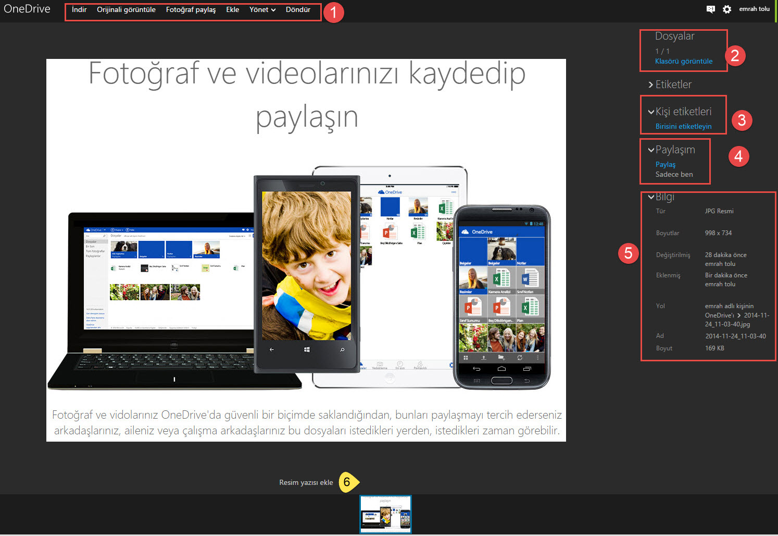This screenshot has width=778, height=536.
Task: Open the settings gear icon
Action: pyautogui.click(x=727, y=9)
